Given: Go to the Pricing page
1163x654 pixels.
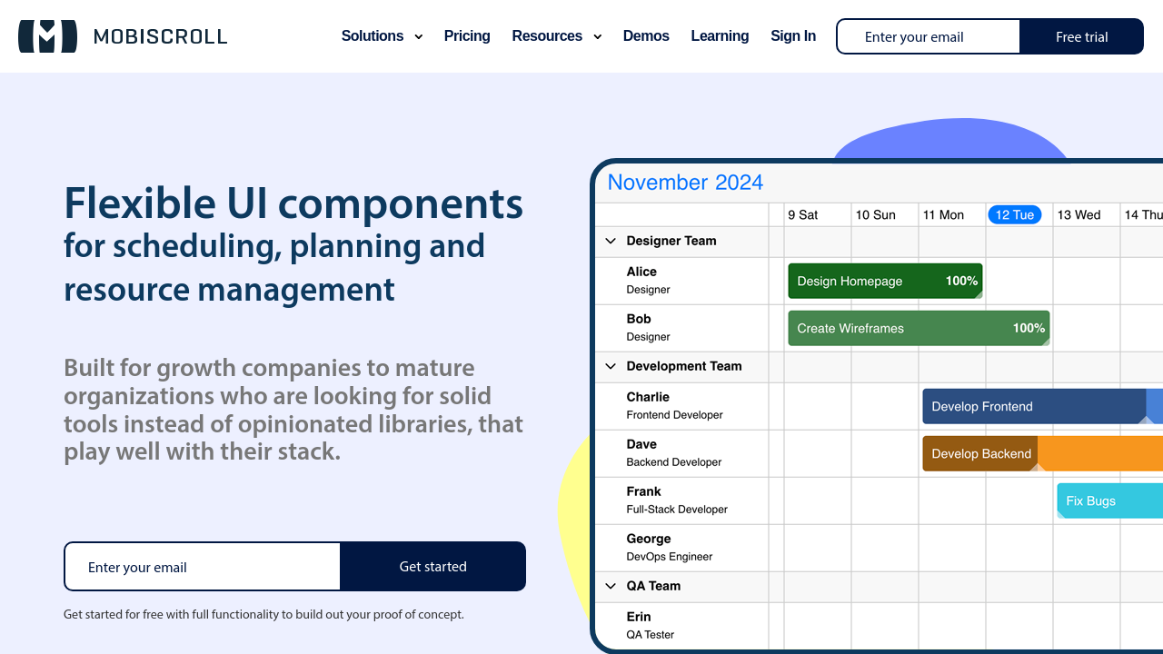Looking at the screenshot, I should [x=467, y=36].
